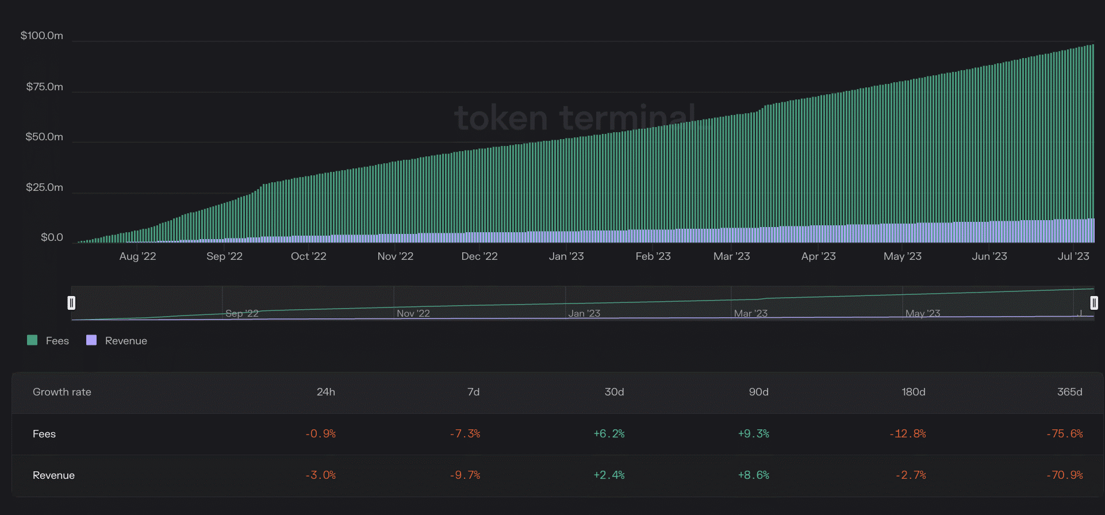The width and height of the screenshot is (1105, 515).
Task: Toggle the Revenue legend series
Action: point(117,341)
